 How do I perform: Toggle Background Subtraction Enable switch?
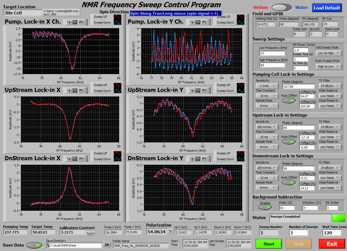tap(265, 207)
